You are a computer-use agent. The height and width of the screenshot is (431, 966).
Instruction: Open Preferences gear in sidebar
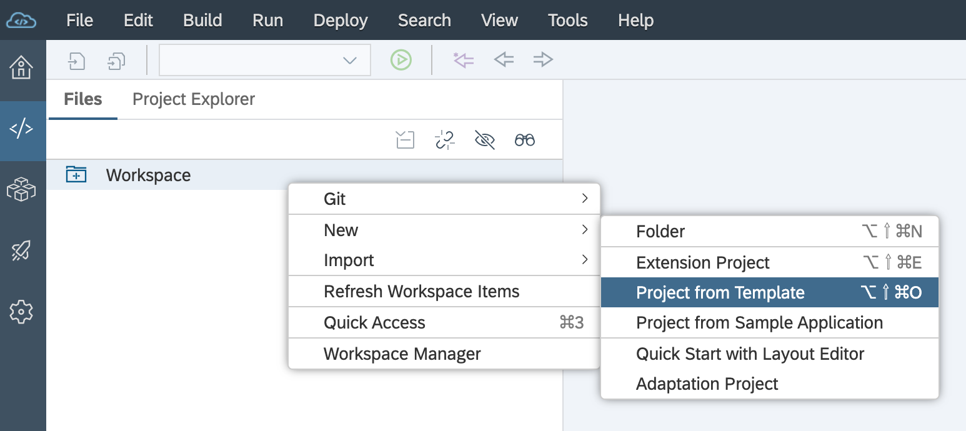(21, 311)
